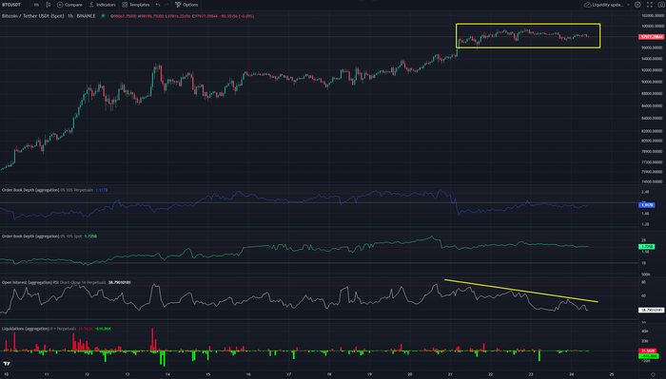This screenshot has height=379, width=666.
Task: Click the green market status dot
Action: (x=103, y=16)
